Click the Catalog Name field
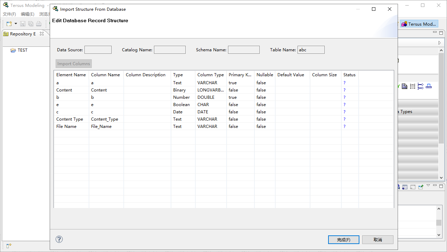This screenshot has width=447, height=252. click(x=170, y=50)
